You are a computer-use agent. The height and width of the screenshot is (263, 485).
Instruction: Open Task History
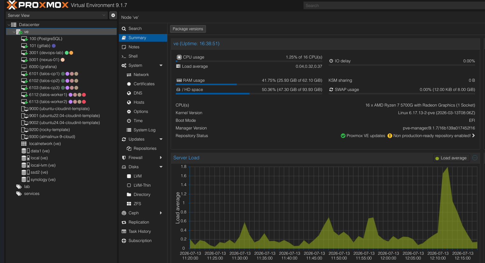point(143,232)
